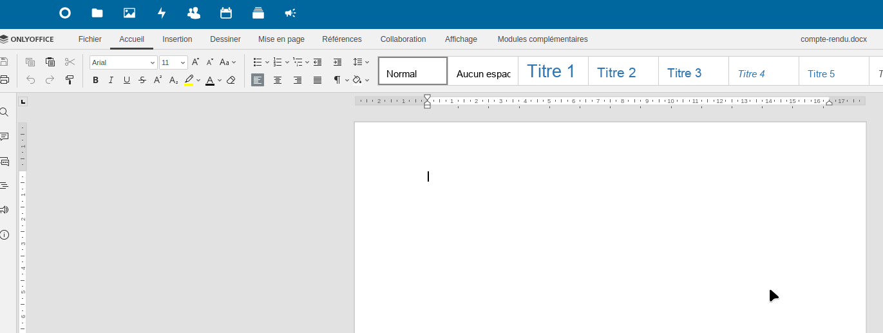
Task: Select Align left paragraph alignment
Action: point(258,81)
